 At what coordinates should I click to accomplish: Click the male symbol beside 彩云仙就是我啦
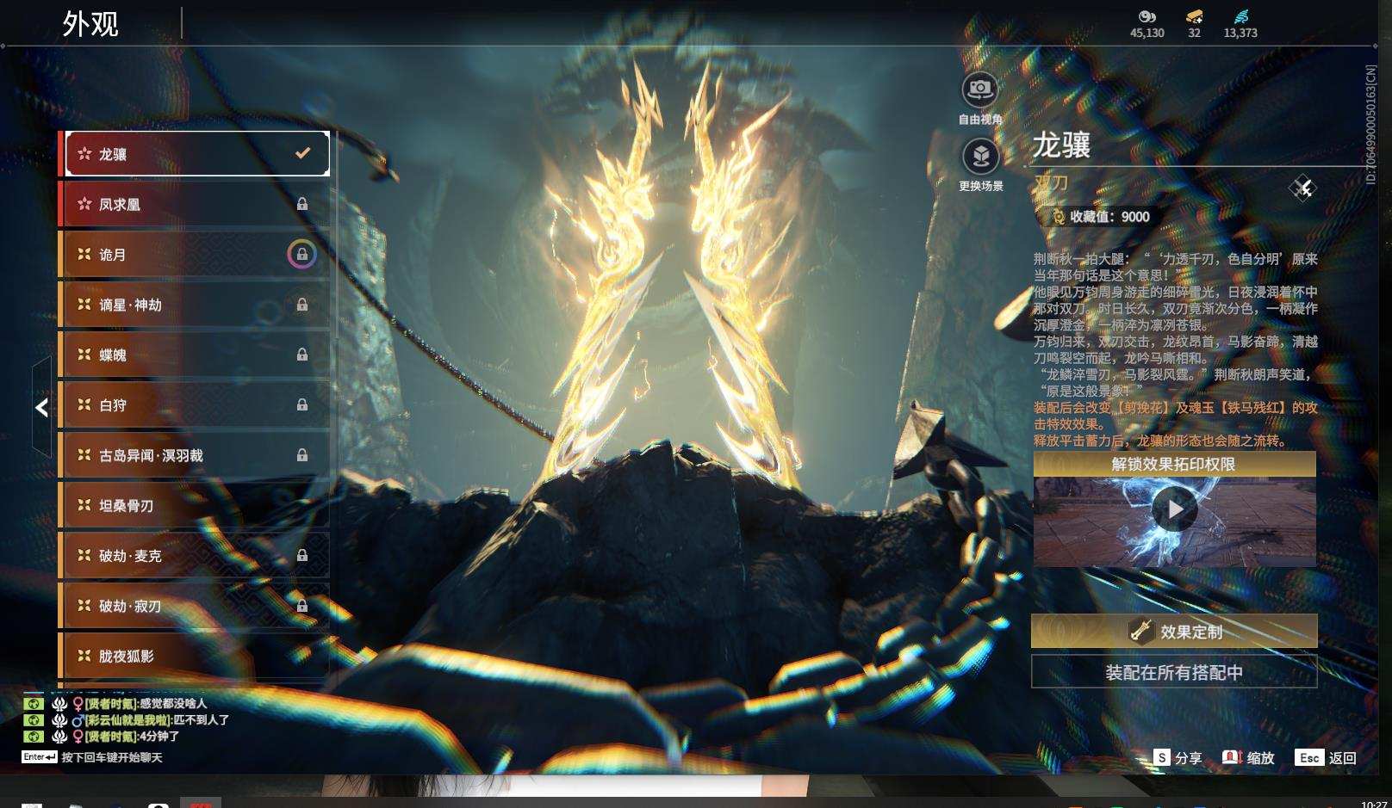click(78, 719)
